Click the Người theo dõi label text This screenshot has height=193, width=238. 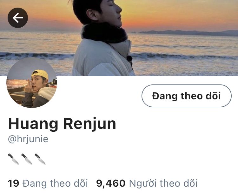tap(163, 183)
